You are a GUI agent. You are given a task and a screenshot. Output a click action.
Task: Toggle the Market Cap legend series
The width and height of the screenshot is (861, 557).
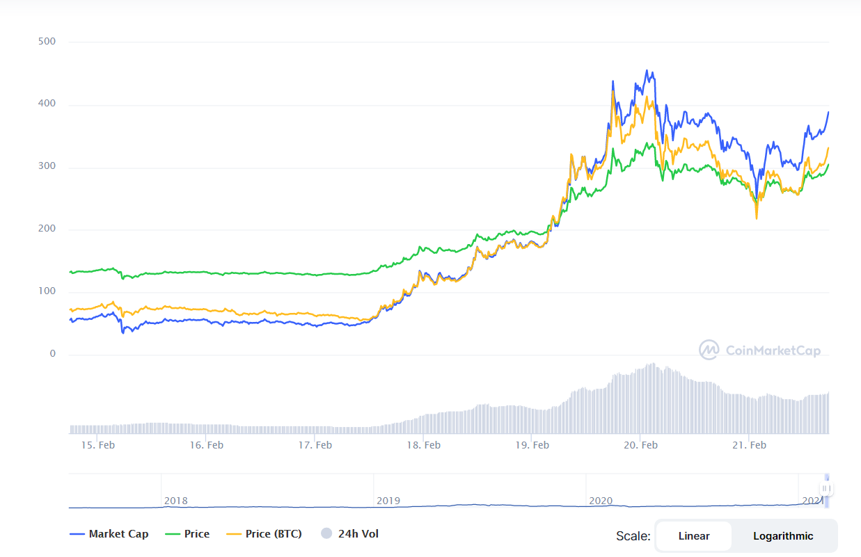tap(109, 534)
